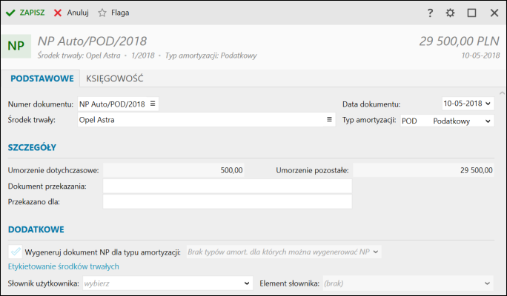Click the Przekazano dla input field
Viewport: 507px width, 296px height.
(x=228, y=202)
